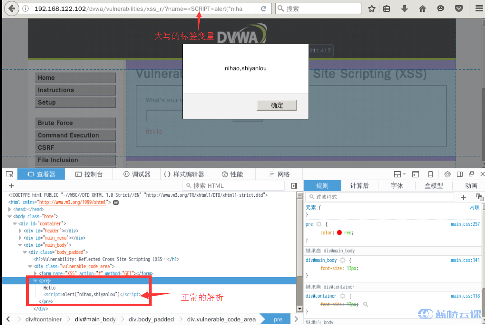Switch to 字体 fonts tab
The width and height of the screenshot is (485, 325).
pos(397,186)
